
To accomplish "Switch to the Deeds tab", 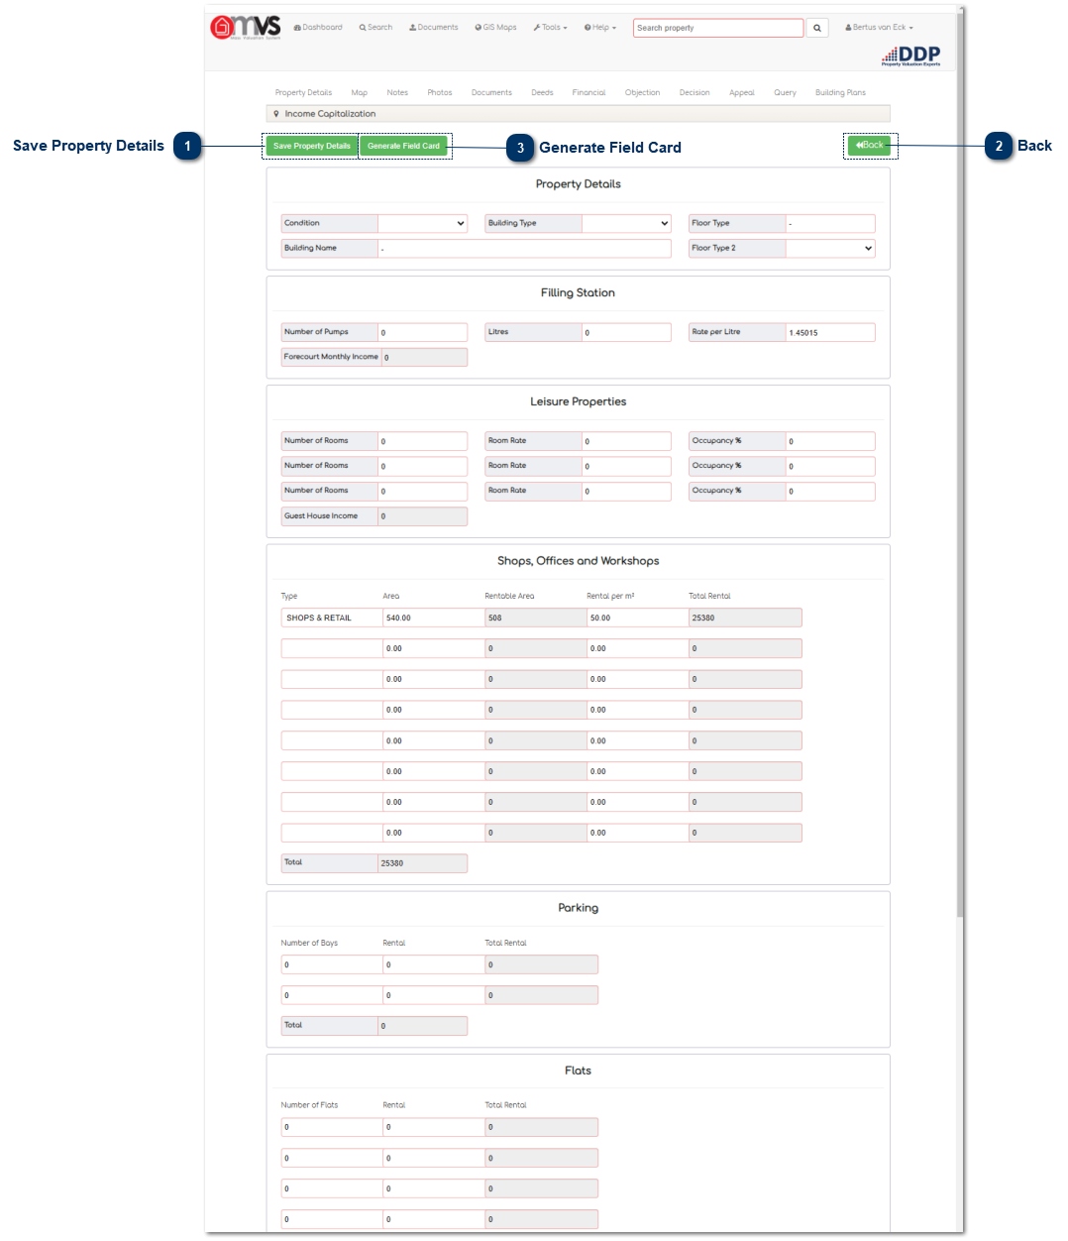I will (x=542, y=92).
